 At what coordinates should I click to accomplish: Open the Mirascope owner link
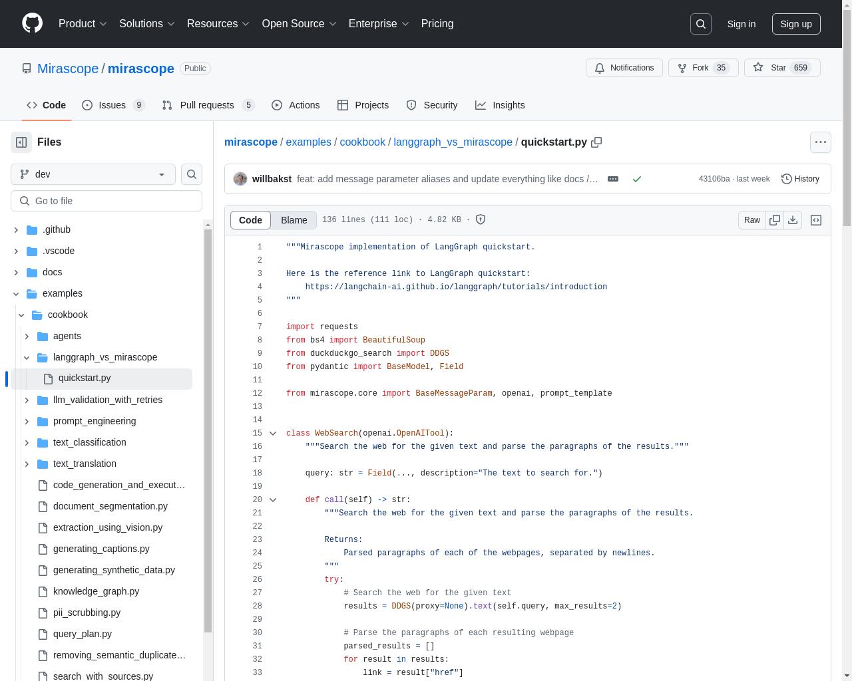click(x=68, y=68)
